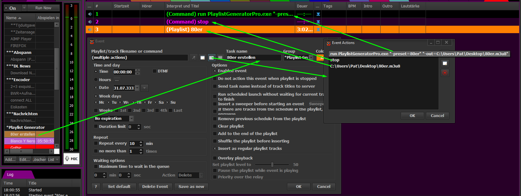521x196 pixels.
Task: Click the Delete Event button
Action: coord(155,187)
